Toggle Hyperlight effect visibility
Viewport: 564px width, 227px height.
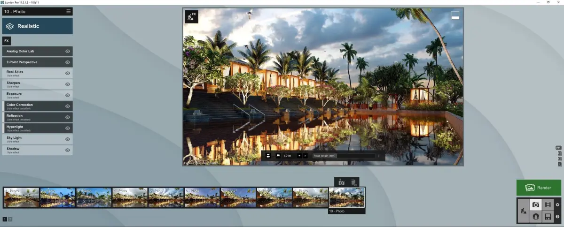[x=68, y=128]
